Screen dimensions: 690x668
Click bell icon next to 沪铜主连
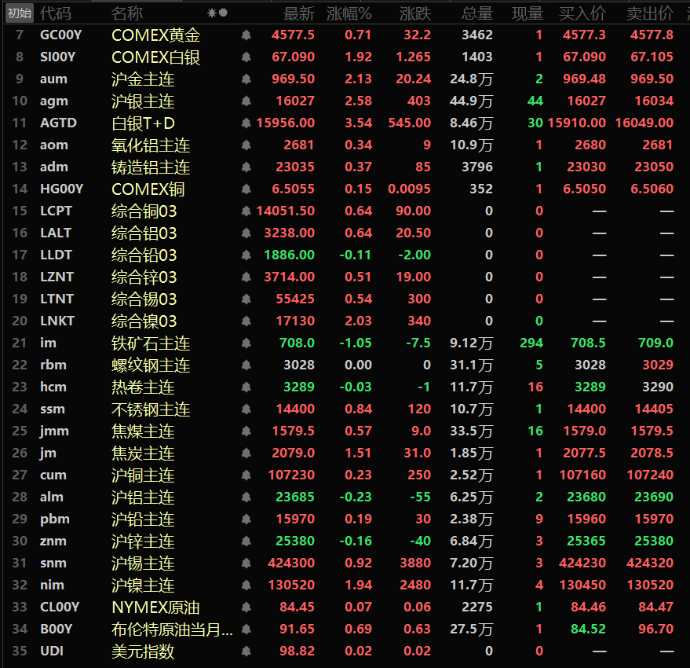click(x=246, y=475)
